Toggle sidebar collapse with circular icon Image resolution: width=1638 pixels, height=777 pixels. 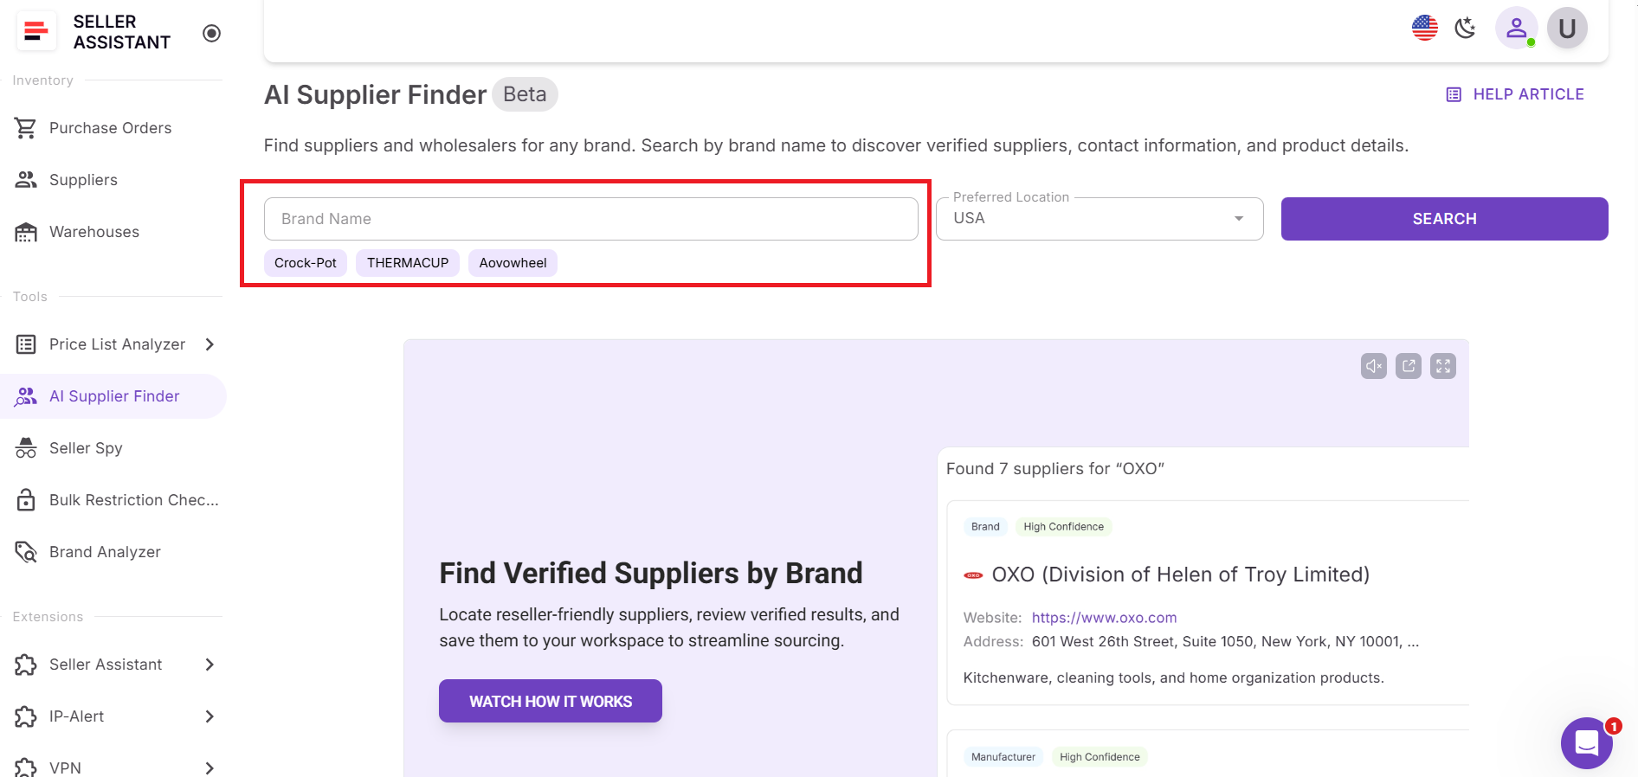pyautogui.click(x=210, y=33)
